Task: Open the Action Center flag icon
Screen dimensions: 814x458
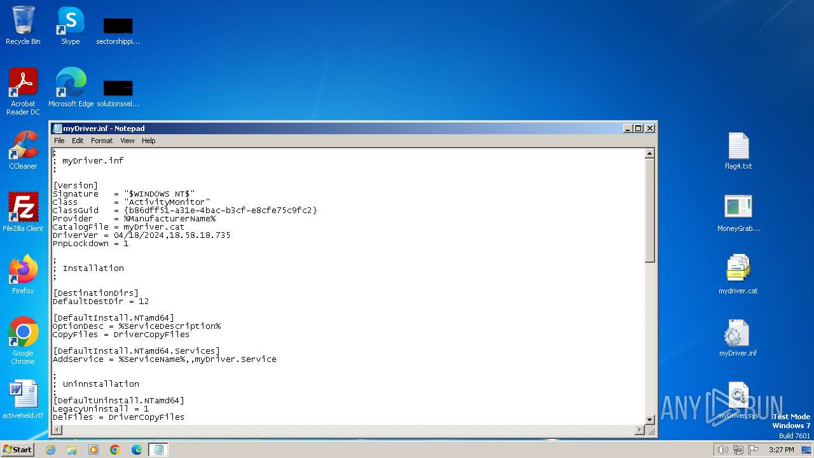Action: (x=754, y=450)
